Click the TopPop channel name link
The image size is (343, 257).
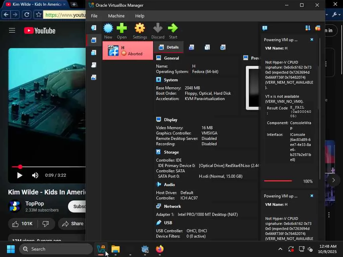pos(35,203)
